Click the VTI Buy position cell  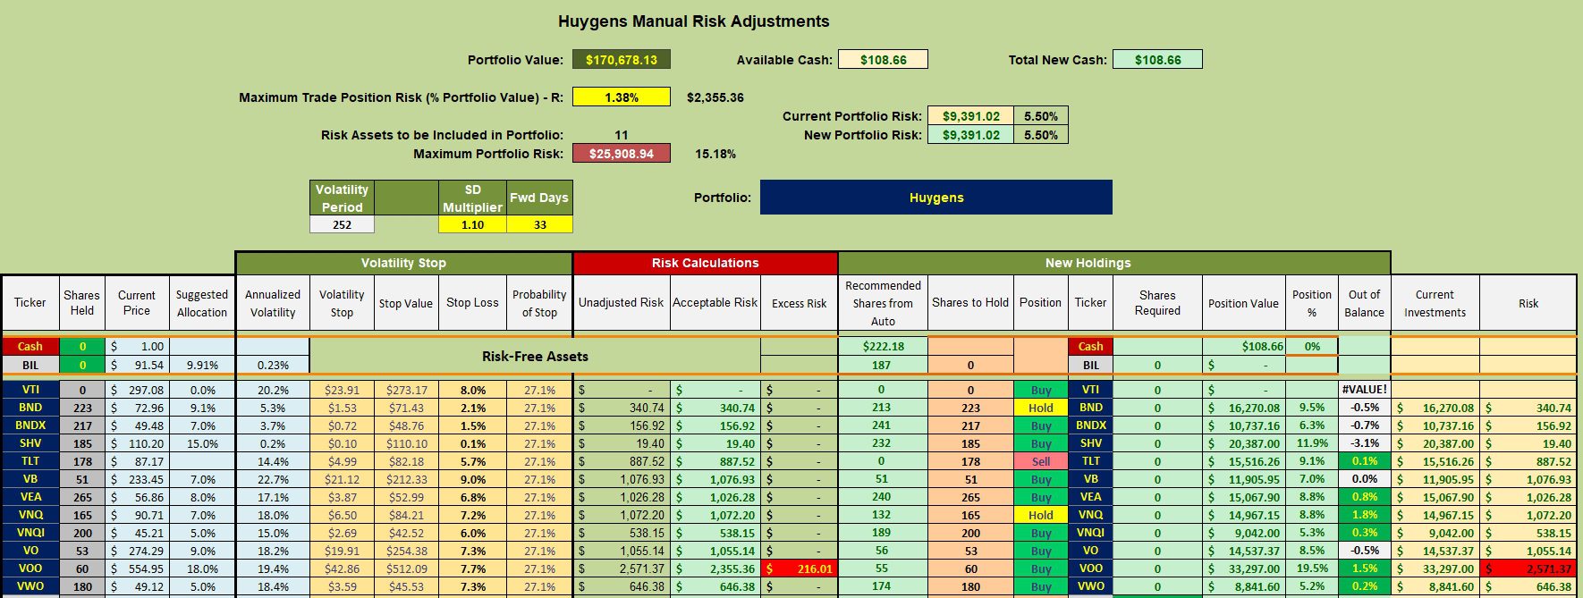click(1040, 390)
